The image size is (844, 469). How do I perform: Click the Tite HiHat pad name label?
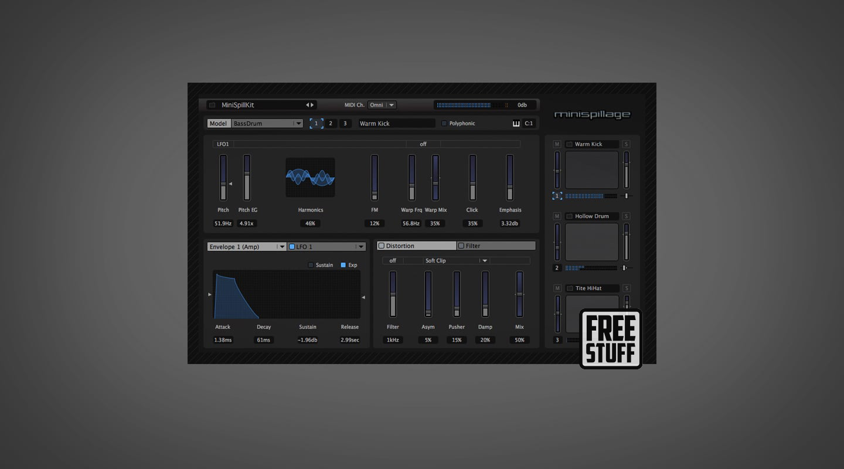[x=588, y=288]
